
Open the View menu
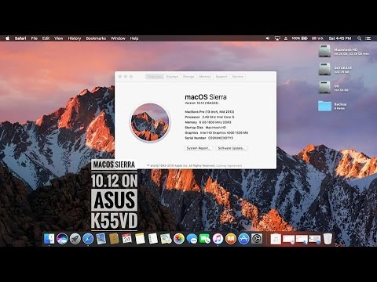tap(59, 38)
